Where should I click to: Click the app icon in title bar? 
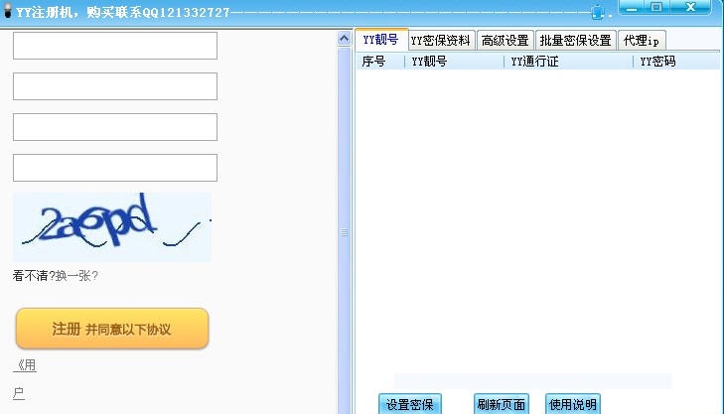(7, 10)
